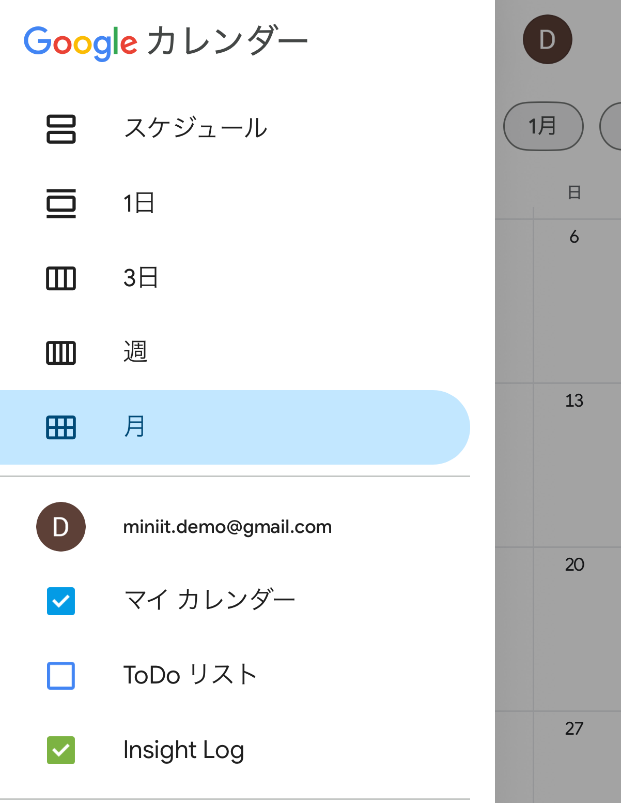
Task: Click the 日 weekday header
Action: pos(574,192)
